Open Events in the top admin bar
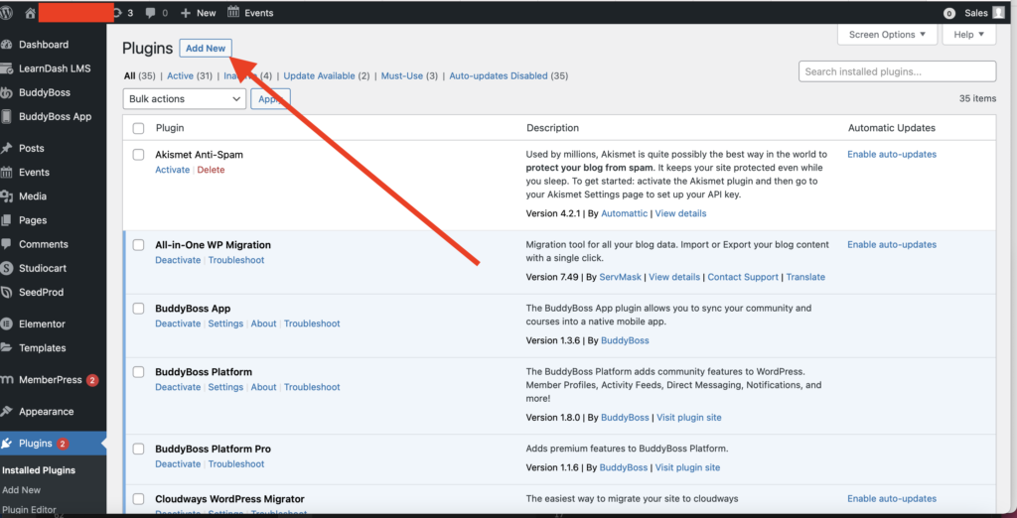 250,13
